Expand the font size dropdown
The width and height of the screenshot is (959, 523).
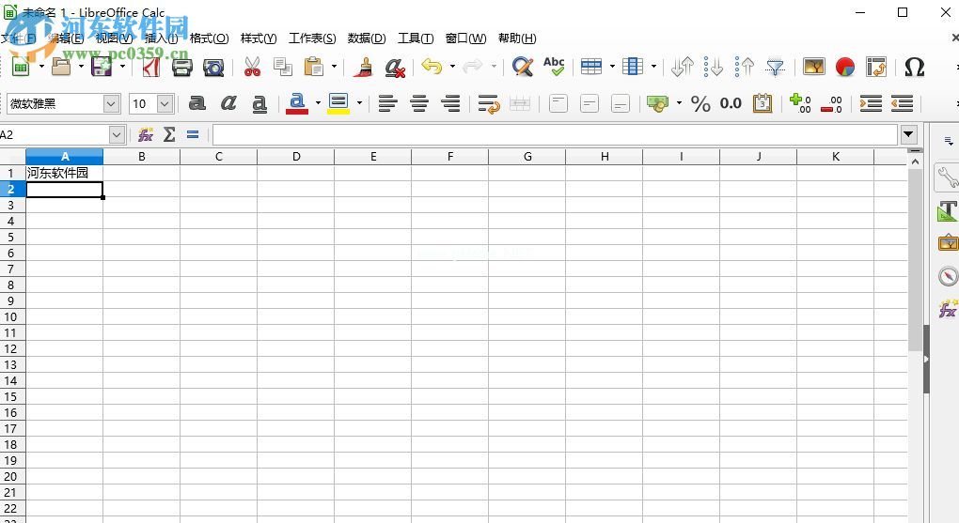[165, 104]
